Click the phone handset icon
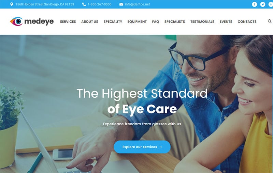 (x=84, y=4)
